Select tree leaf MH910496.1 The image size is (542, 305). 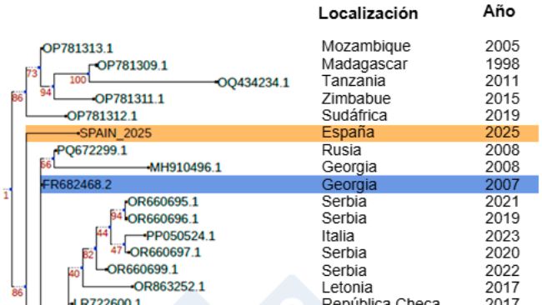coord(185,167)
